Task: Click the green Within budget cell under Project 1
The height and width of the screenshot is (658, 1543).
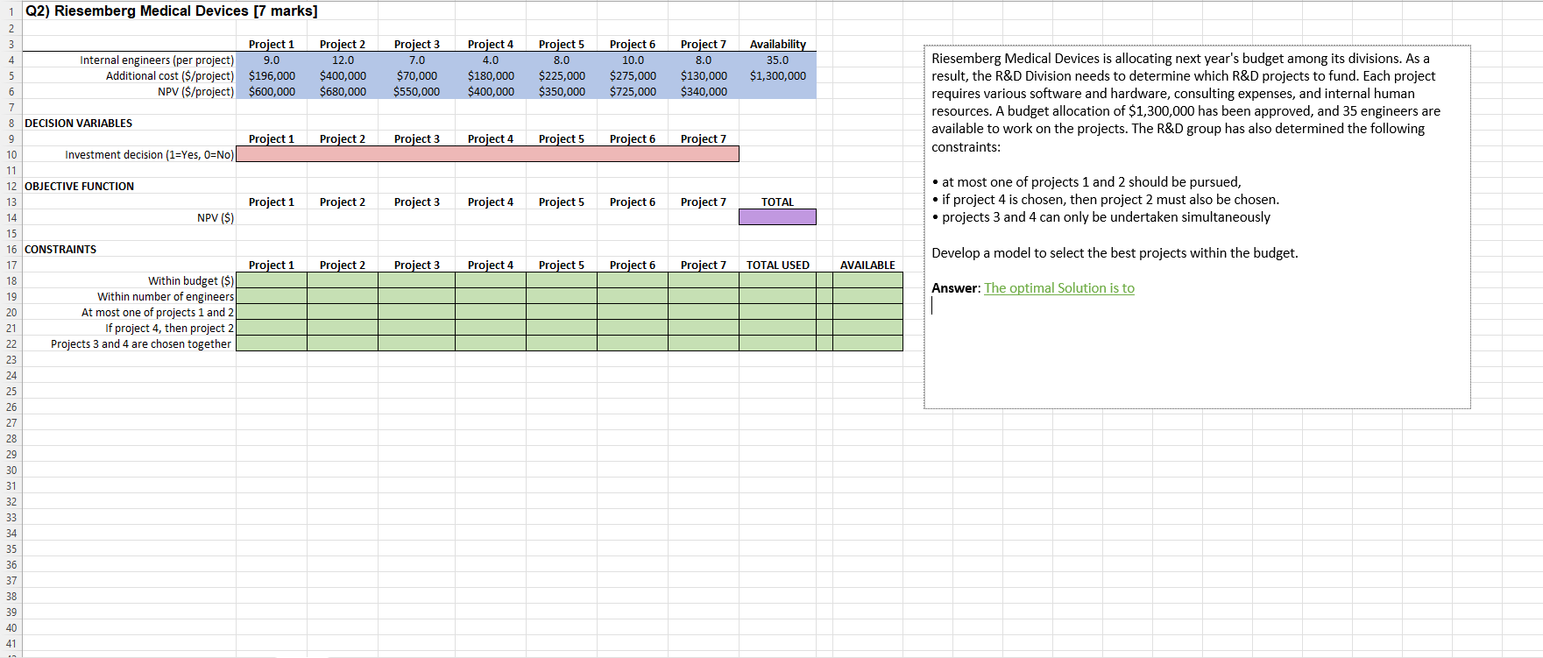Action: [x=272, y=280]
